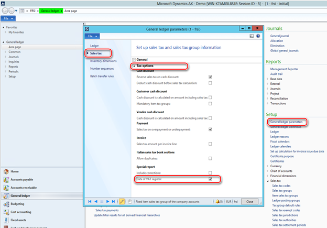327x228 pixels.
Task: Select General ledger module in navigation pane
Action: (20, 196)
